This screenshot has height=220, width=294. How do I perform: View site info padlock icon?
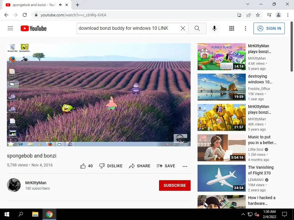pos(36,15)
